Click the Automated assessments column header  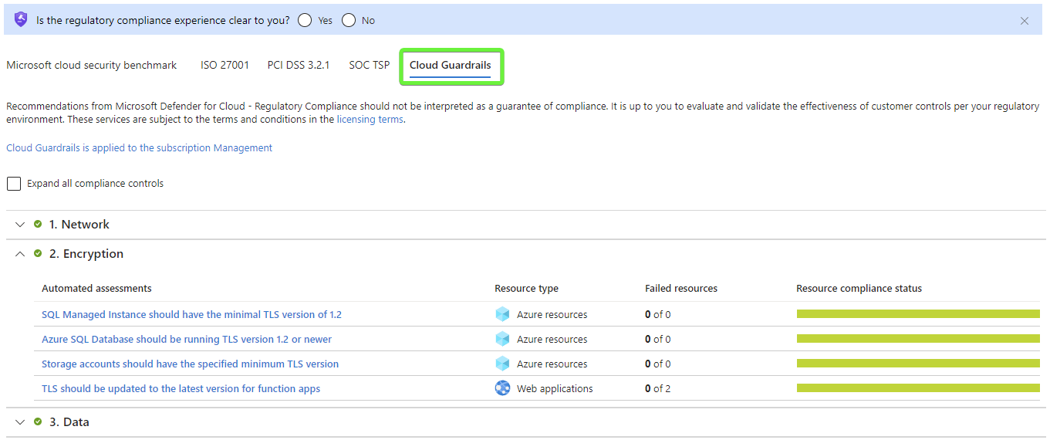[x=96, y=288]
